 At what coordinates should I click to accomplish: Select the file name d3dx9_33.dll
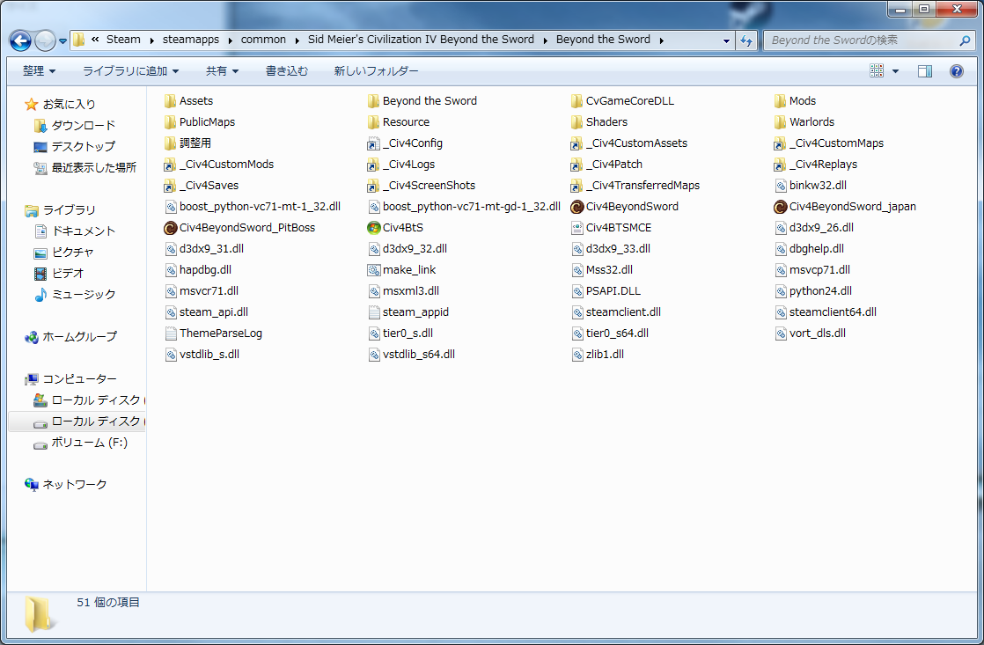(x=618, y=249)
